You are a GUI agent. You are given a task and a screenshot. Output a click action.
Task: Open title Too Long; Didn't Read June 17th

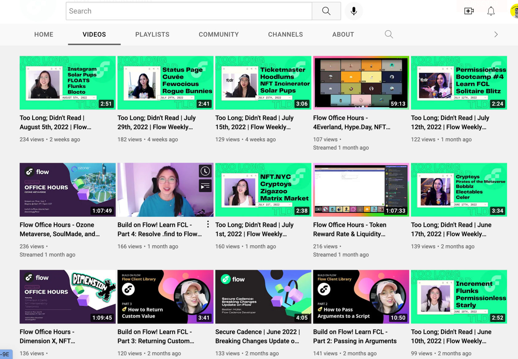pos(451,229)
